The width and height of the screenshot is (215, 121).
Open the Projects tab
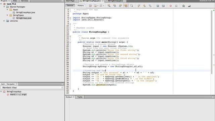pos(4,1)
